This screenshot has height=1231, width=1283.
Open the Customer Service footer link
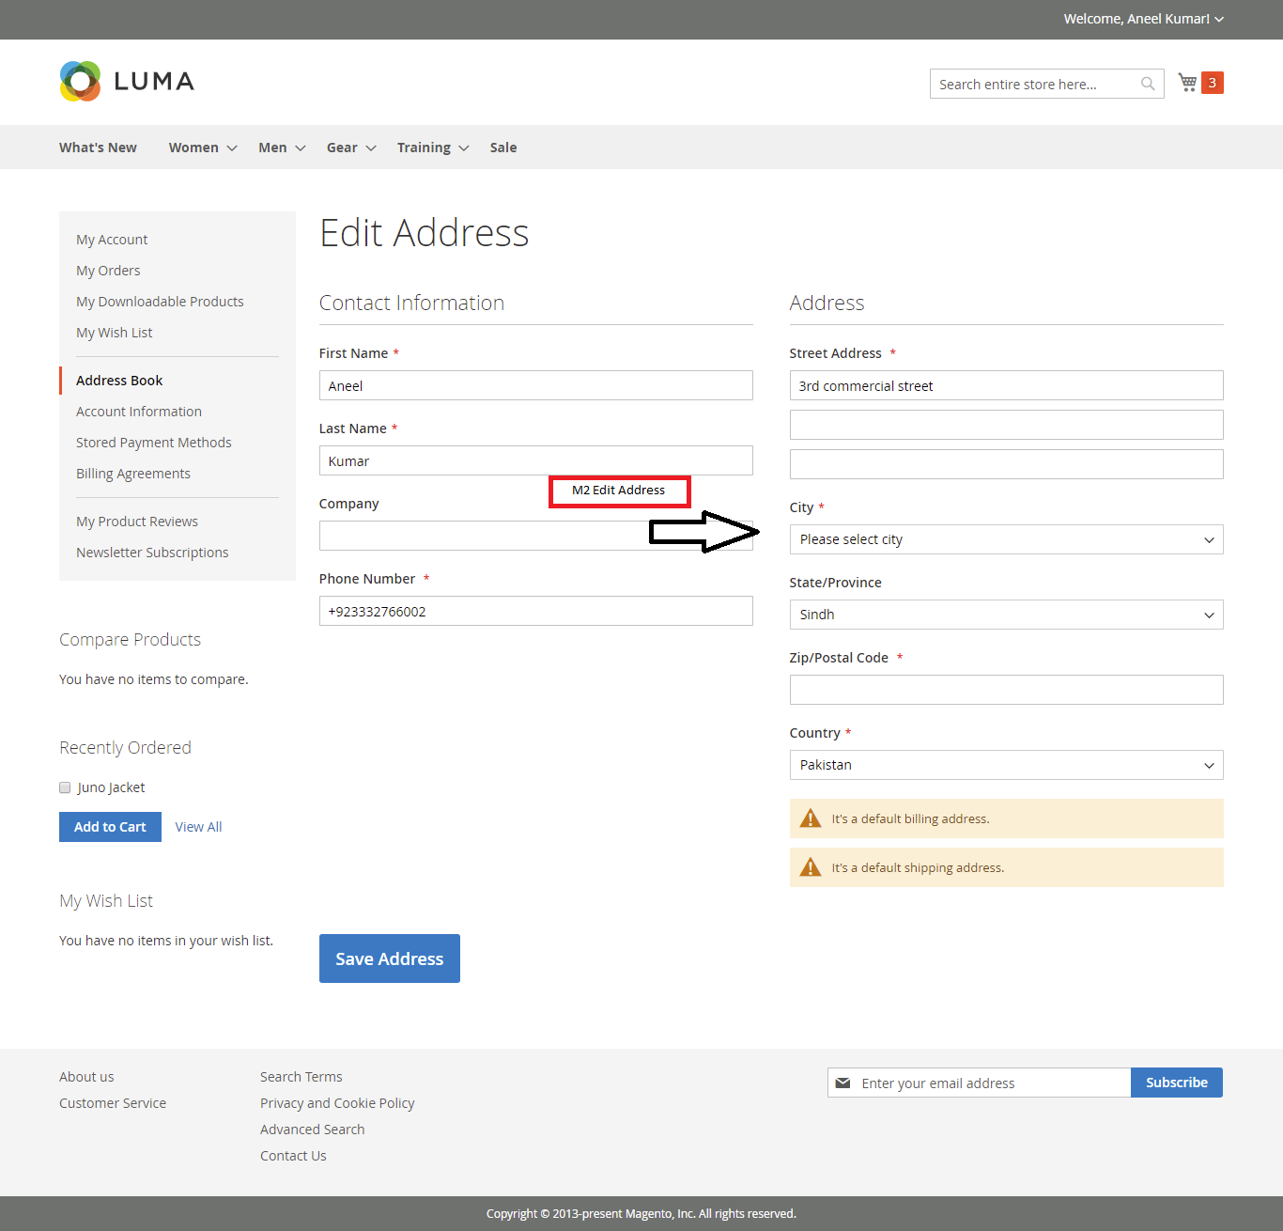113,1103
